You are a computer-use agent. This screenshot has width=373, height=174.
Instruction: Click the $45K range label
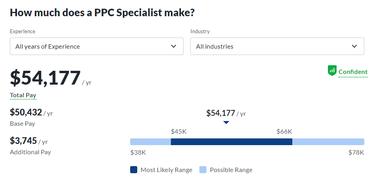[x=179, y=131]
